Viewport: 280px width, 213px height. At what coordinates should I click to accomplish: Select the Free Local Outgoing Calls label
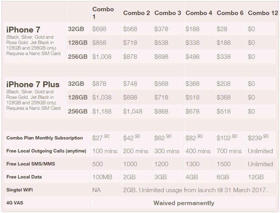(46, 151)
